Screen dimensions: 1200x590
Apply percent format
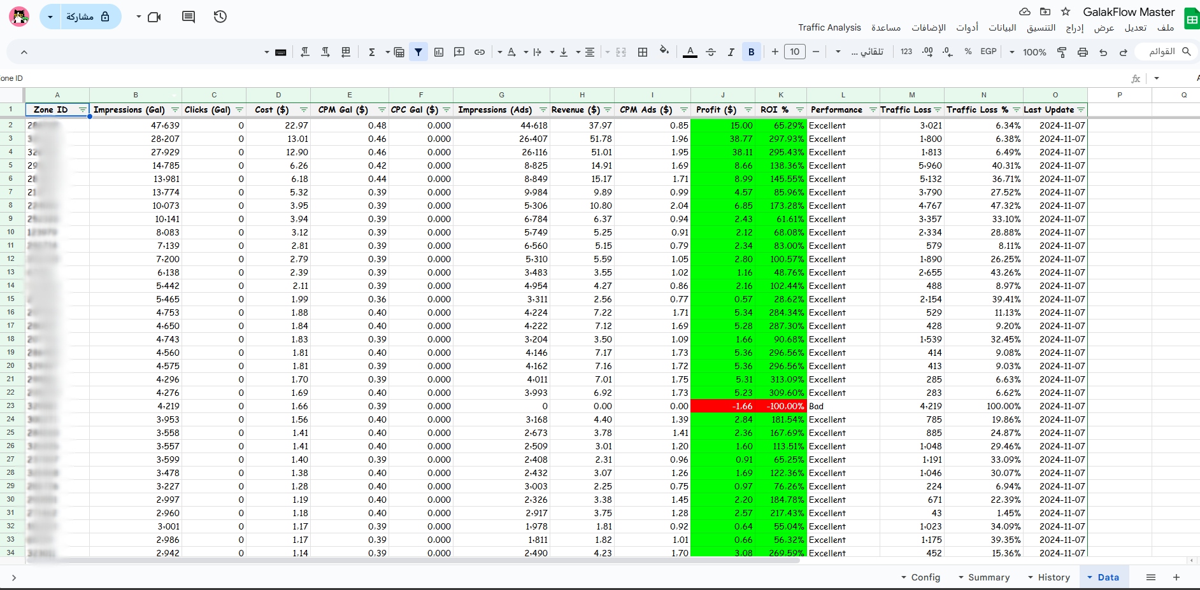coord(968,52)
